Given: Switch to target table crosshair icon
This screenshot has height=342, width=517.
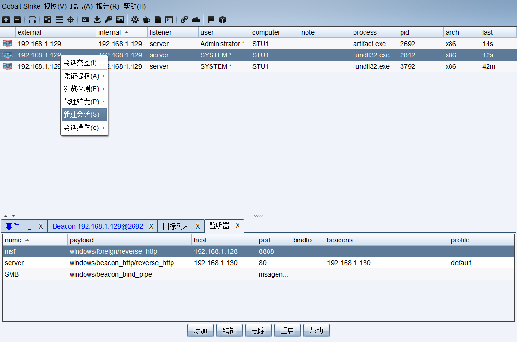Looking at the screenshot, I should point(70,20).
